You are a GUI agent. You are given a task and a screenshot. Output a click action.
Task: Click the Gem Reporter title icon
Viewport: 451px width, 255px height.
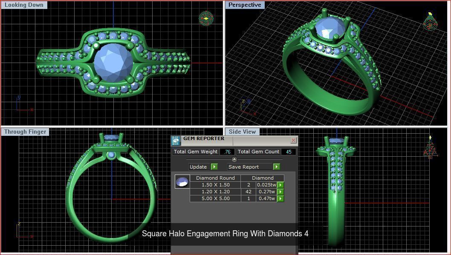(176, 141)
